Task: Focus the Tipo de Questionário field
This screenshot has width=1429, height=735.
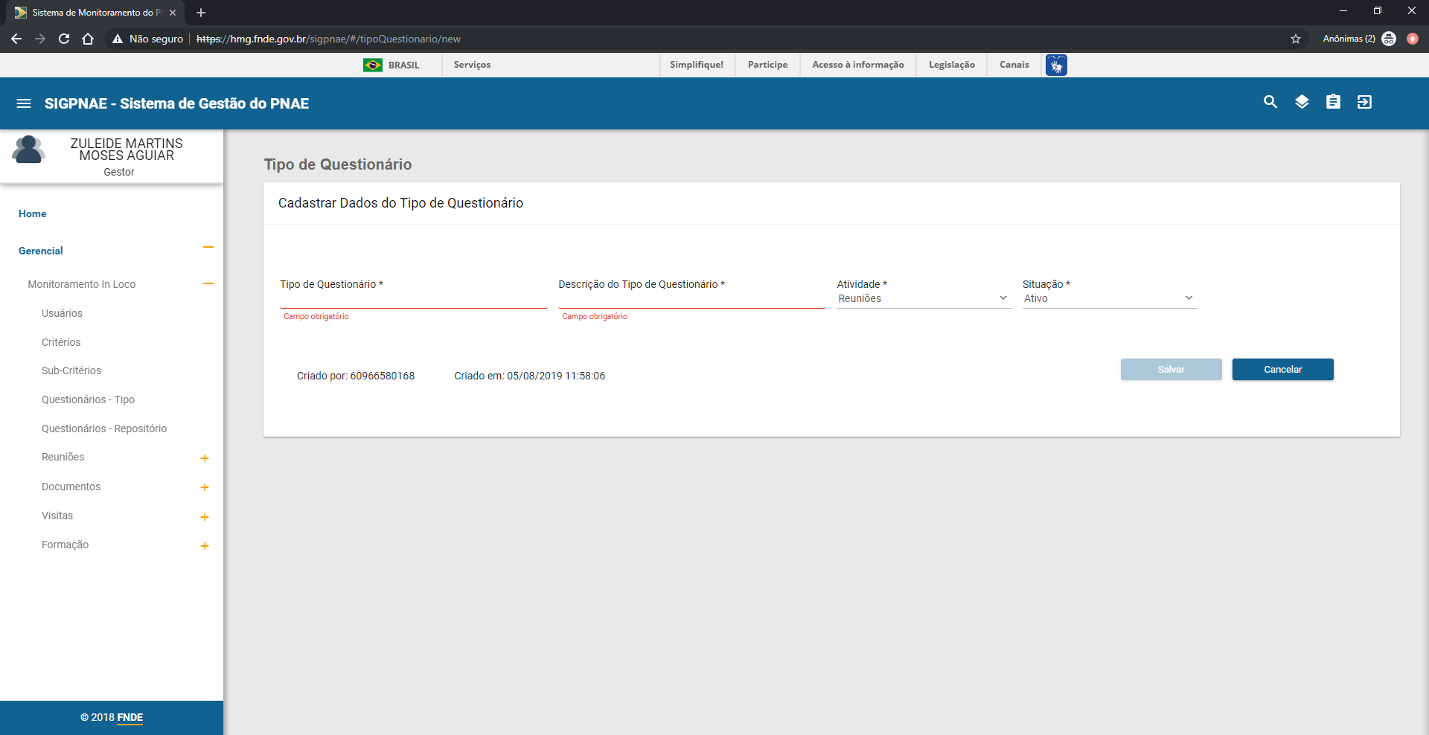Action: pos(413,299)
